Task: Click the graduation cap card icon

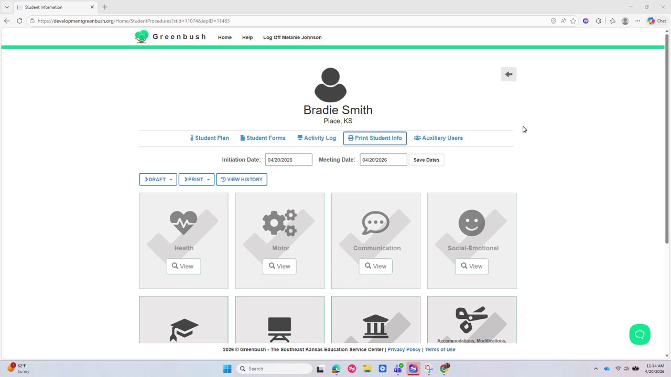Action: [x=184, y=330]
